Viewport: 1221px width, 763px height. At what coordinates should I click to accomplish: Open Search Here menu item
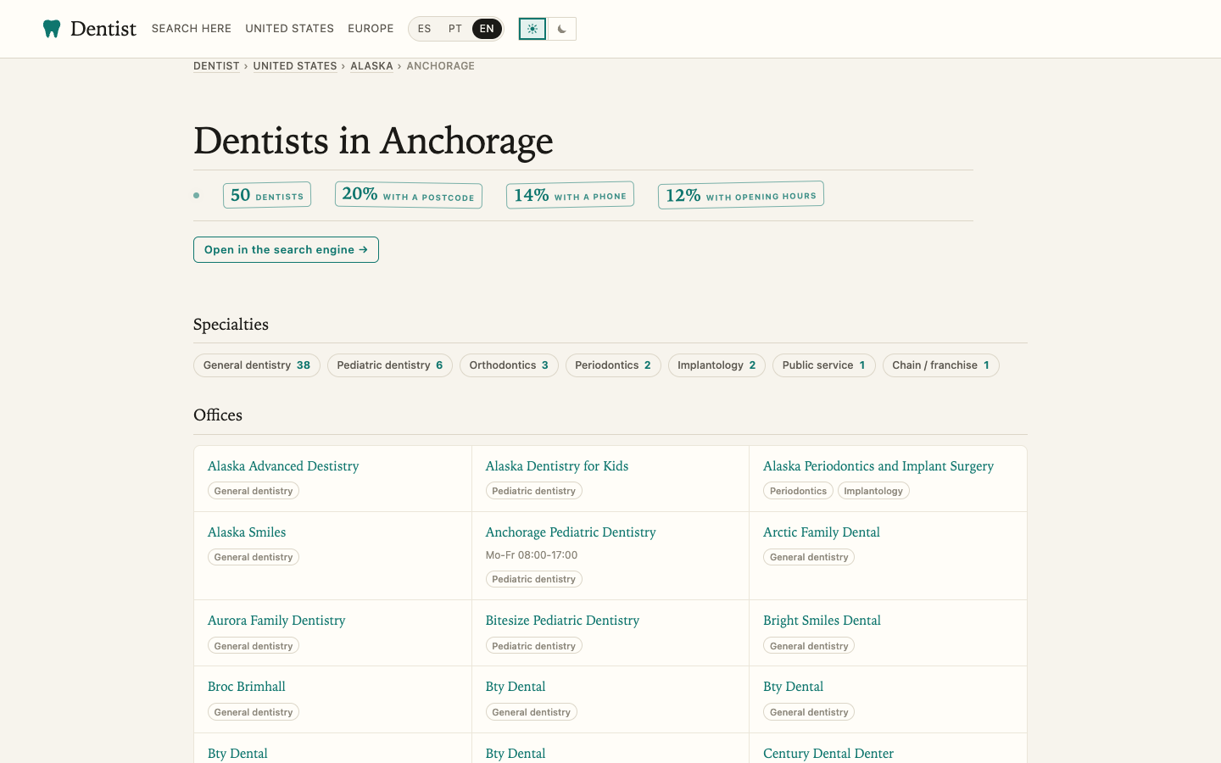pos(192,29)
